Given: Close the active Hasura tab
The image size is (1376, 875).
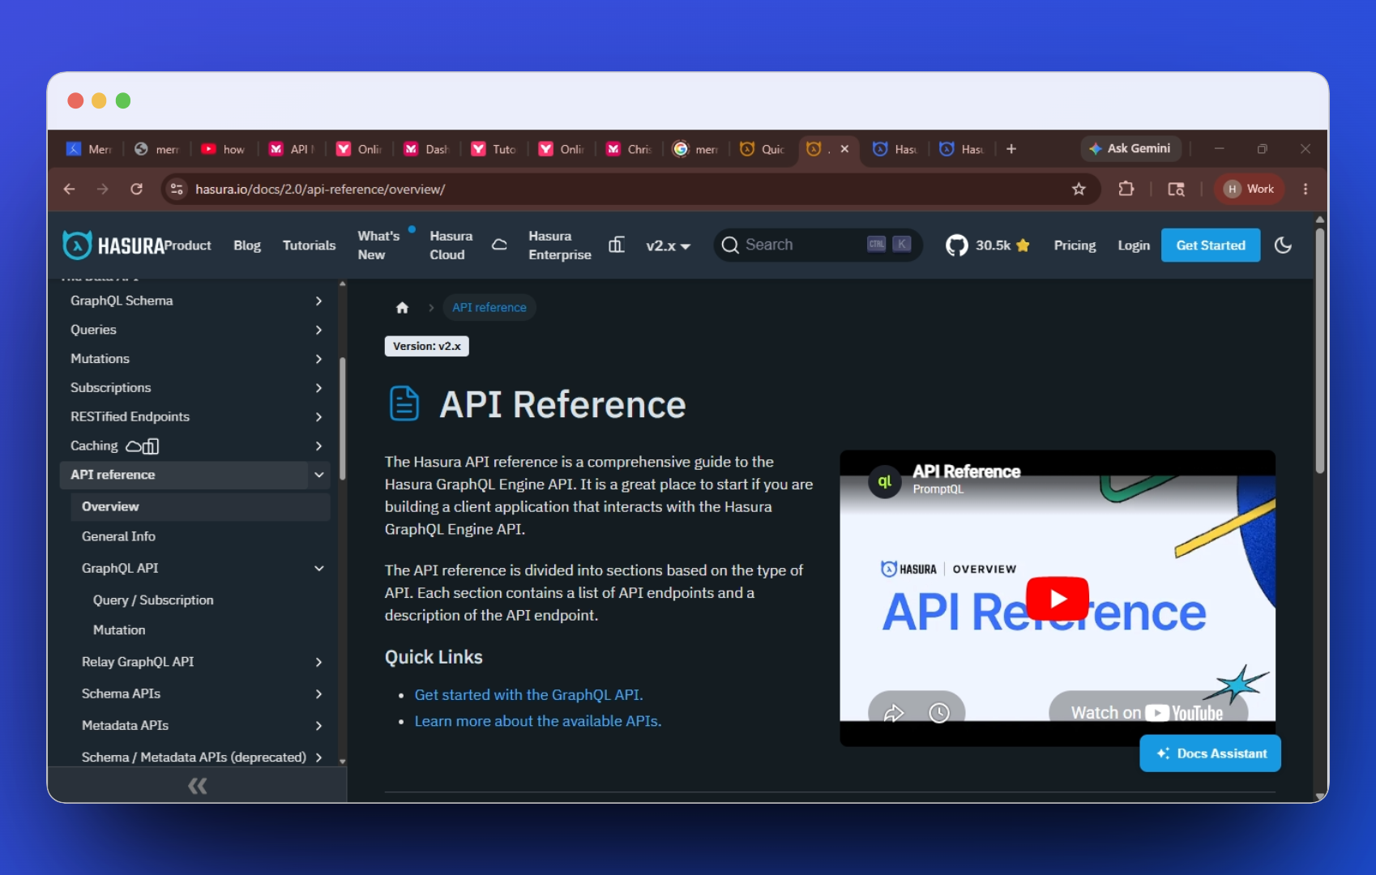Looking at the screenshot, I should pos(844,149).
